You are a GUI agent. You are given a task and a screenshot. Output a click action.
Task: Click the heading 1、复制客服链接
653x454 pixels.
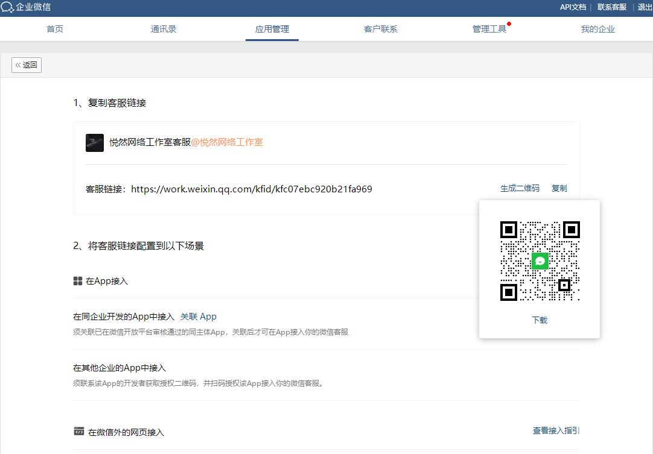coord(109,102)
